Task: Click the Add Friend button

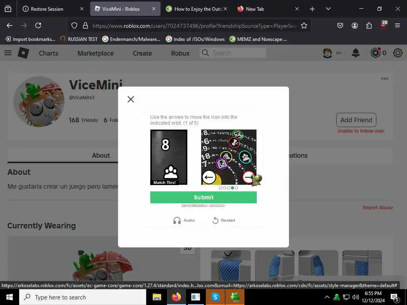Action: (x=356, y=120)
